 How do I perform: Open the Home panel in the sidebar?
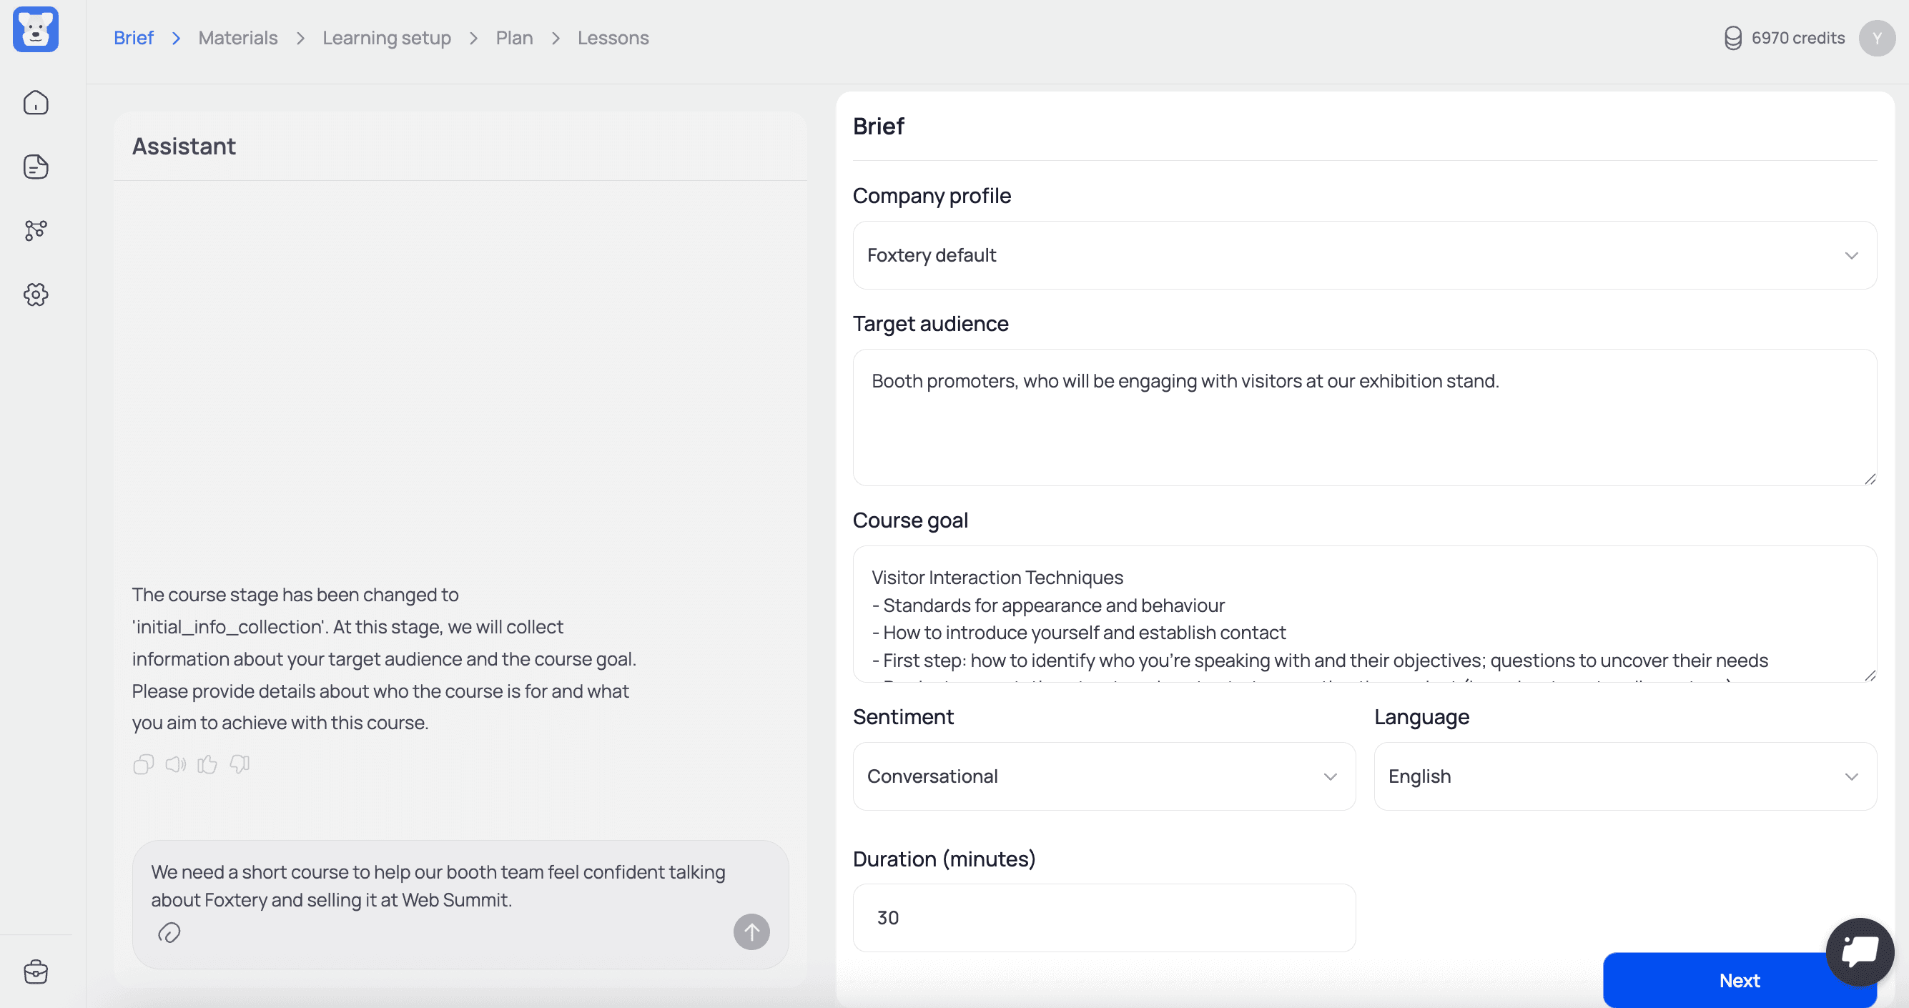36,102
